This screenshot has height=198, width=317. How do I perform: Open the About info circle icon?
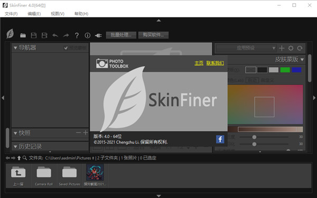[x=88, y=35]
